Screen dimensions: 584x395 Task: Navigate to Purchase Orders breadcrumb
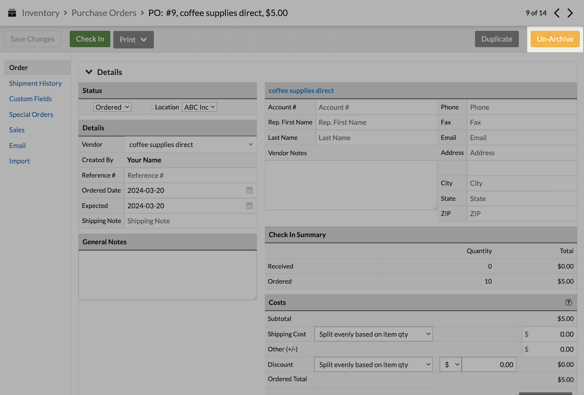[x=104, y=13]
